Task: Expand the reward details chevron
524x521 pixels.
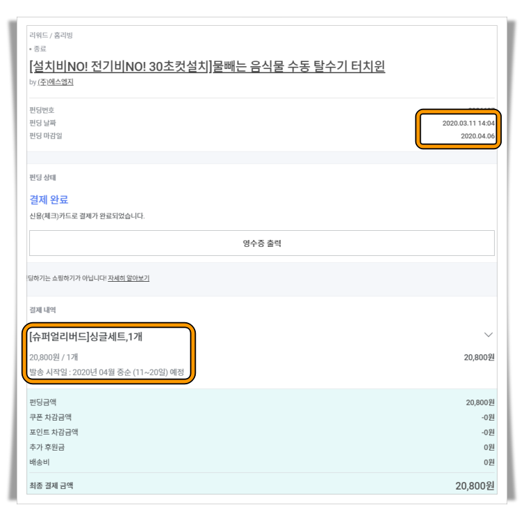Action: coord(488,335)
